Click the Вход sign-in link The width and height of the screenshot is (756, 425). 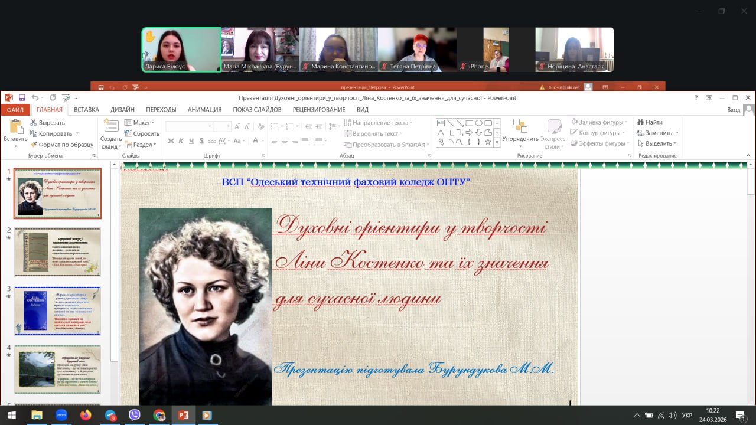point(733,109)
